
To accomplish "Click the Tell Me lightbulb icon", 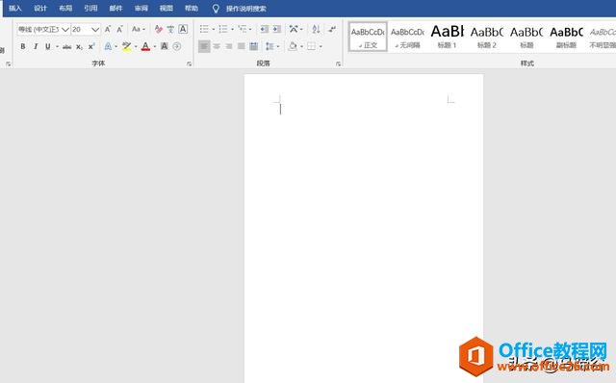I will (216, 9).
